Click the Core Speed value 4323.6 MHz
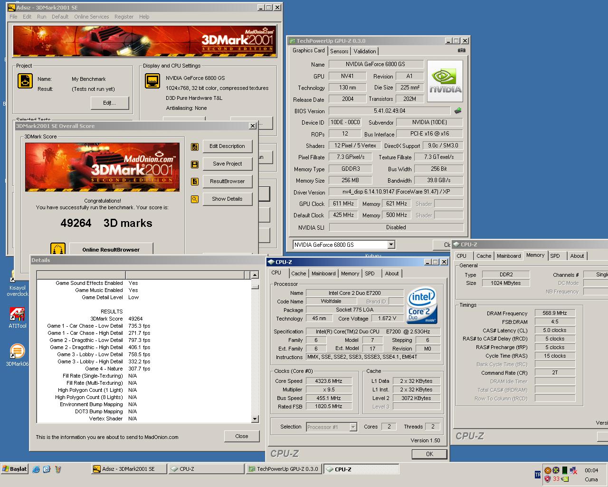The width and height of the screenshot is (608, 487). click(328, 381)
